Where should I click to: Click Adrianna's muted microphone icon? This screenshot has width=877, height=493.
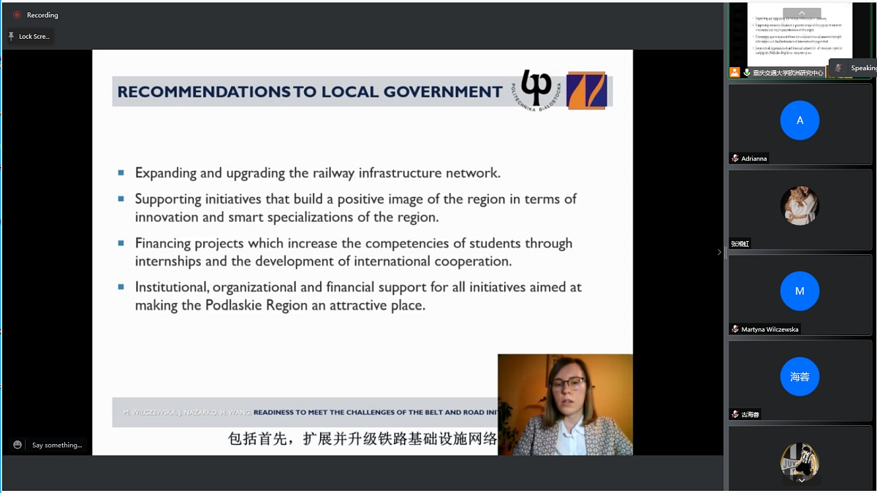pyautogui.click(x=735, y=158)
